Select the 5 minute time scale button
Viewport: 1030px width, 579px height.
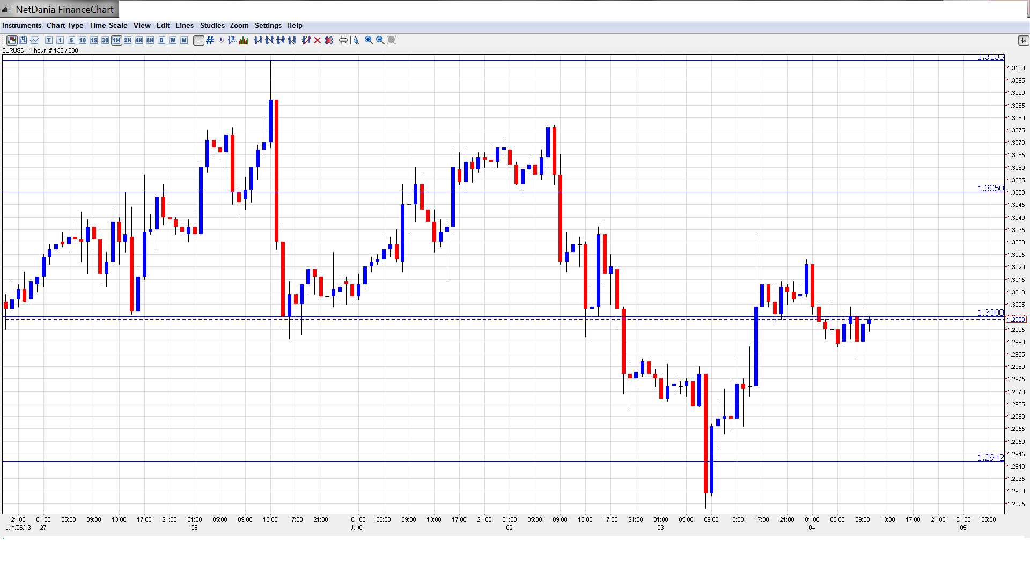coord(71,40)
